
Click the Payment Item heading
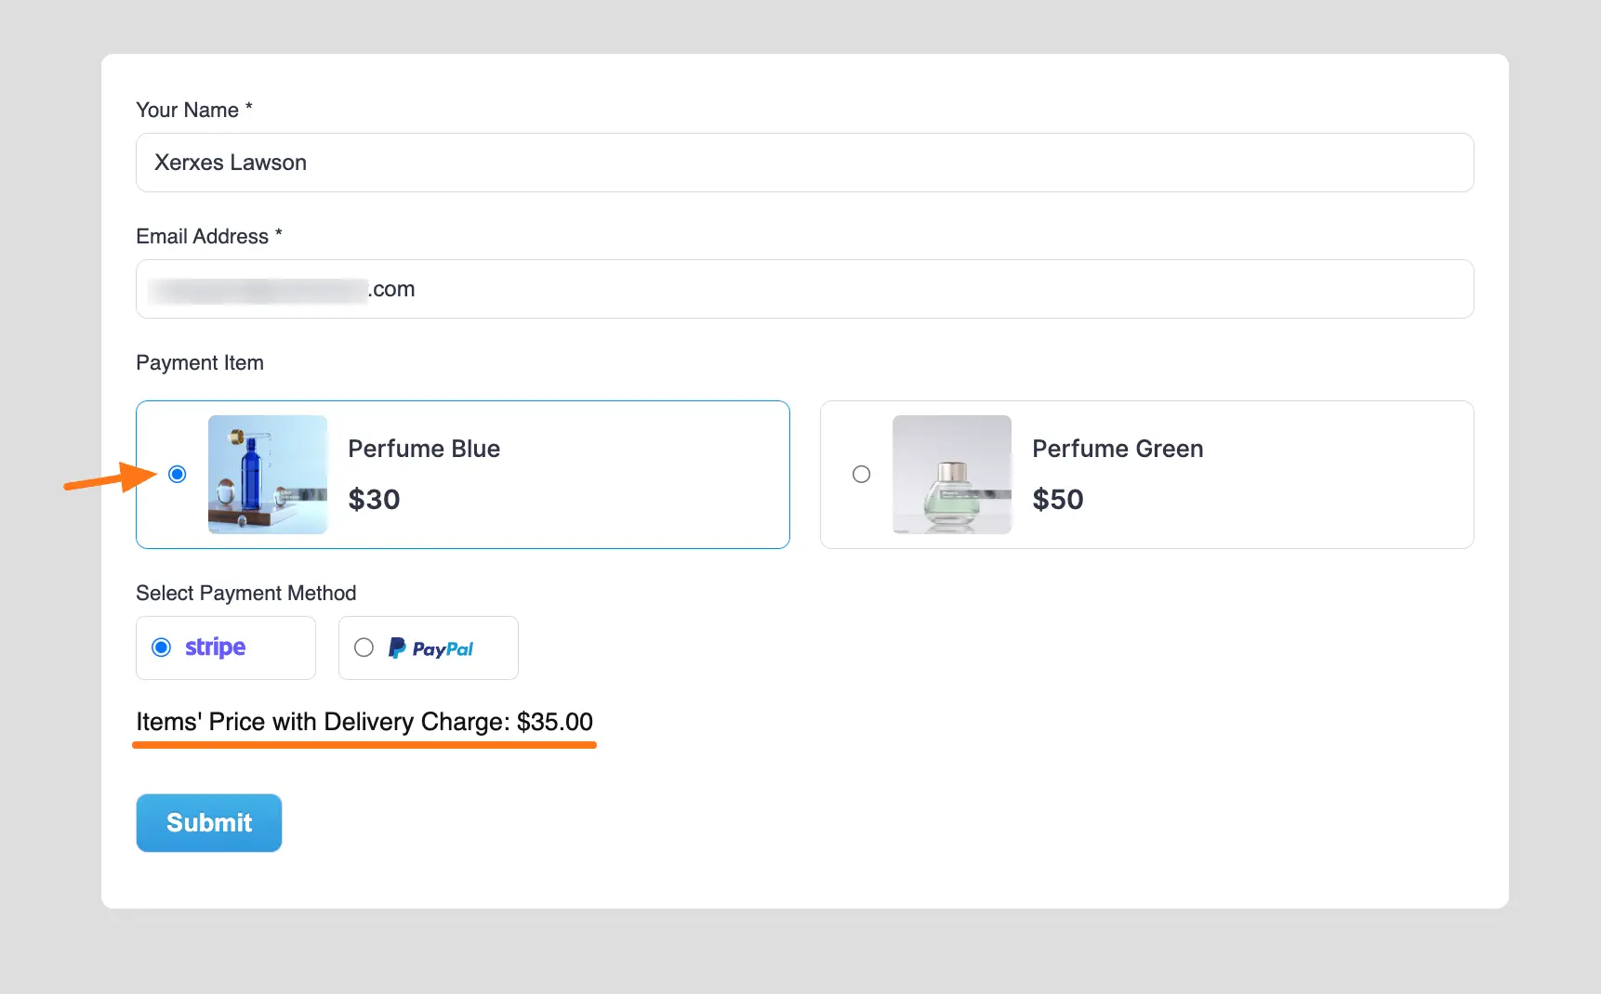pyautogui.click(x=200, y=362)
